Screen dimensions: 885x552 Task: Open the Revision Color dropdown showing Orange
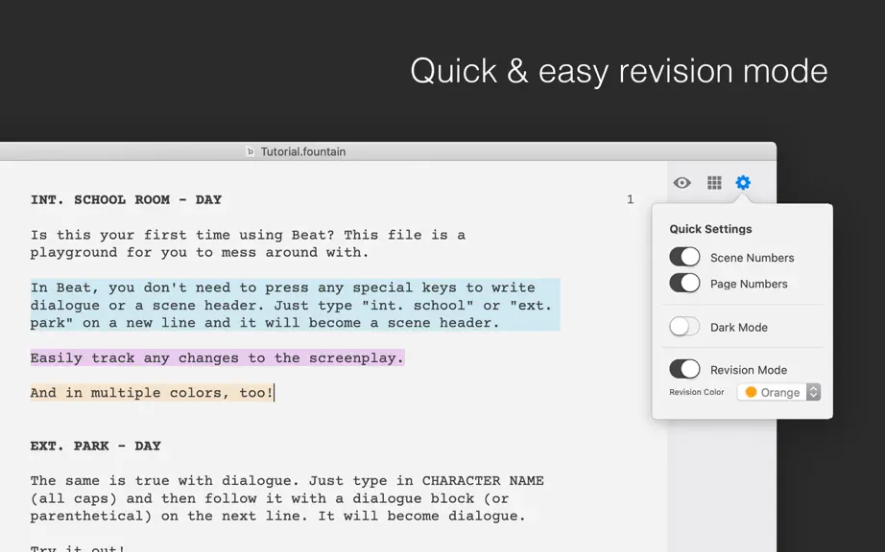point(778,392)
